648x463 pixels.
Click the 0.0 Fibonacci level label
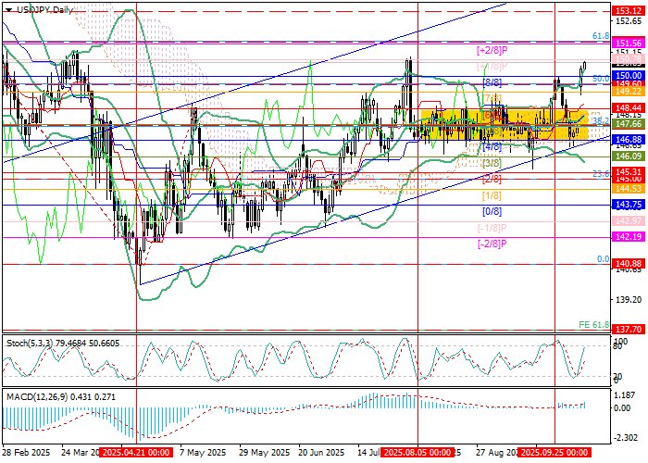pos(604,259)
